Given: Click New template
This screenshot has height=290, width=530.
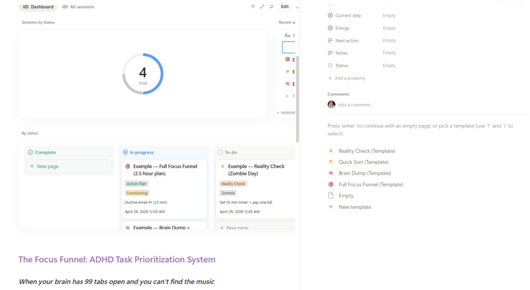Looking at the screenshot, I should tap(355, 207).
